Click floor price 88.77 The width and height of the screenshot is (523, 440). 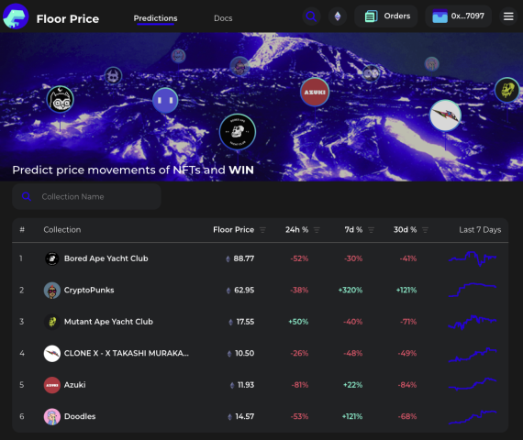(244, 258)
